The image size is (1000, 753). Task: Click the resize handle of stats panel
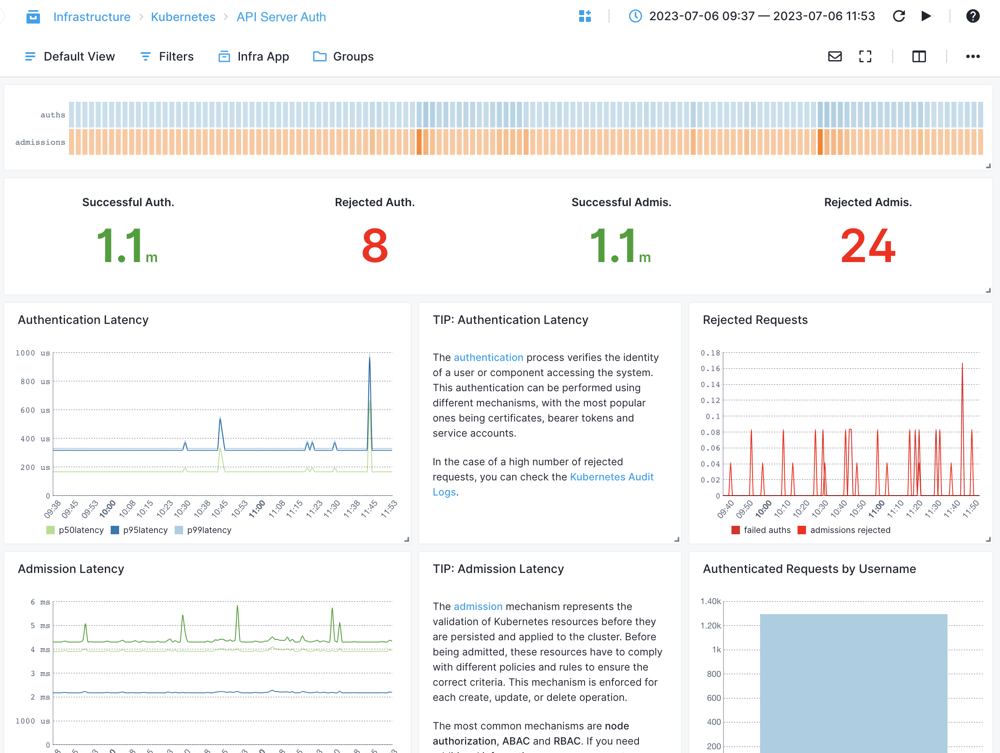pos(988,291)
